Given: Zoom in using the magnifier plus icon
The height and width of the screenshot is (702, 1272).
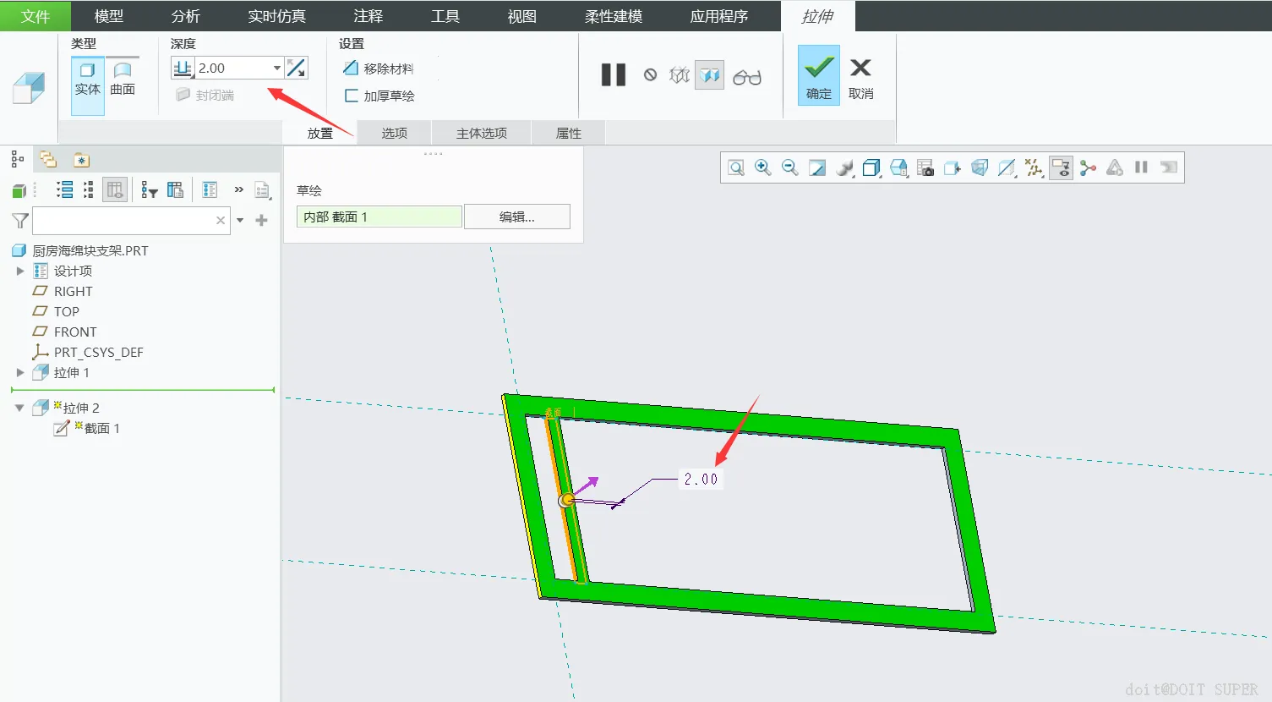Looking at the screenshot, I should tap(763, 167).
